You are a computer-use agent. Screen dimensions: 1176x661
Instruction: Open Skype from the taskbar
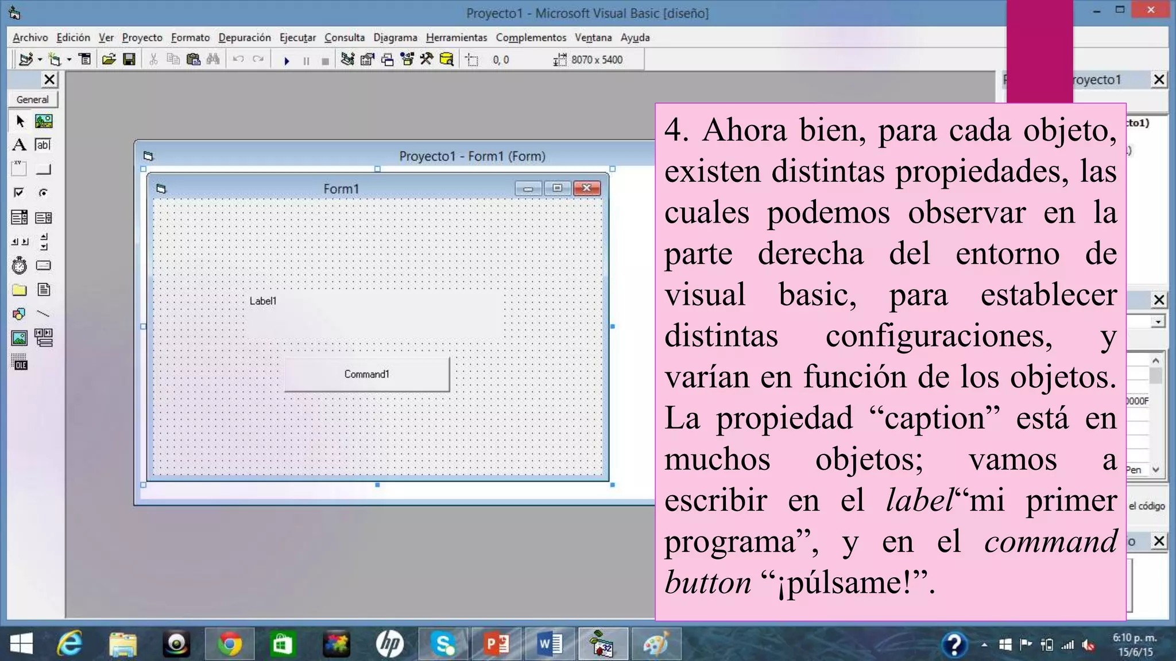[x=444, y=644]
